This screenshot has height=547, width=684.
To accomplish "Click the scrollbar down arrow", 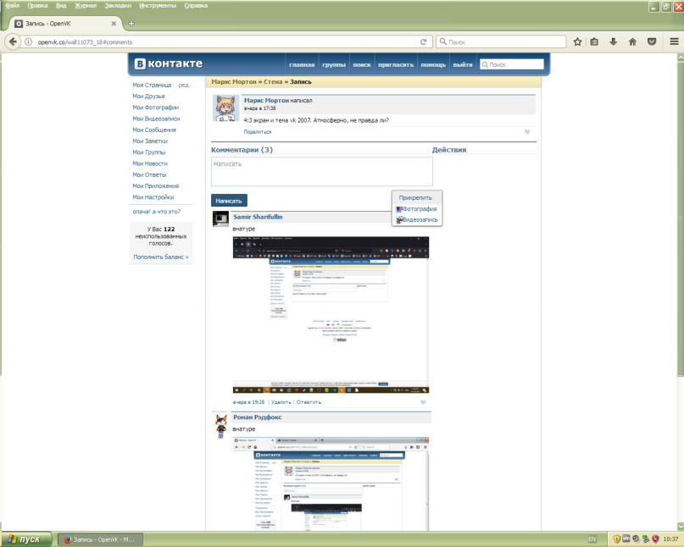I will pos(680,526).
